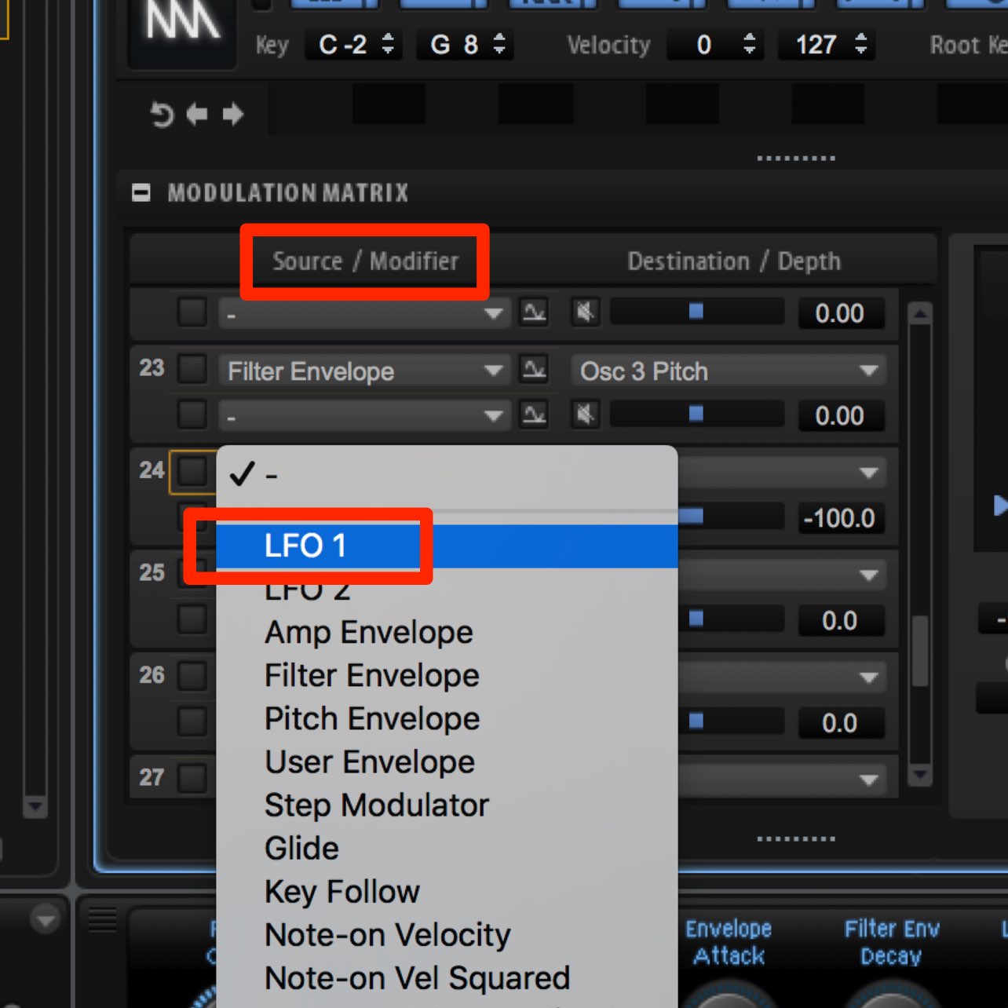Click the Filter Env Decay knob label
The image size is (1008, 1008).
(891, 942)
